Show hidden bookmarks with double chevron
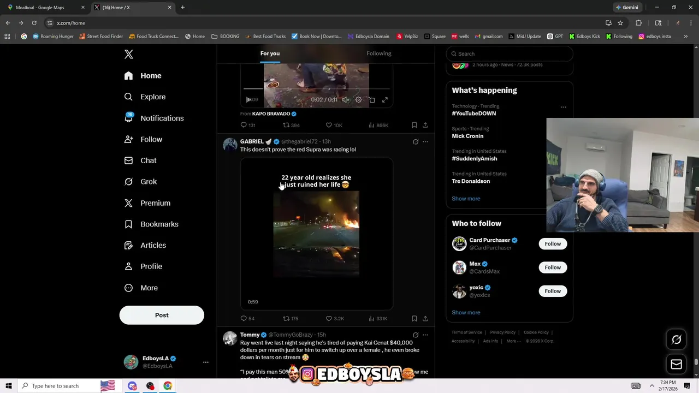The image size is (699, 393). click(687, 37)
